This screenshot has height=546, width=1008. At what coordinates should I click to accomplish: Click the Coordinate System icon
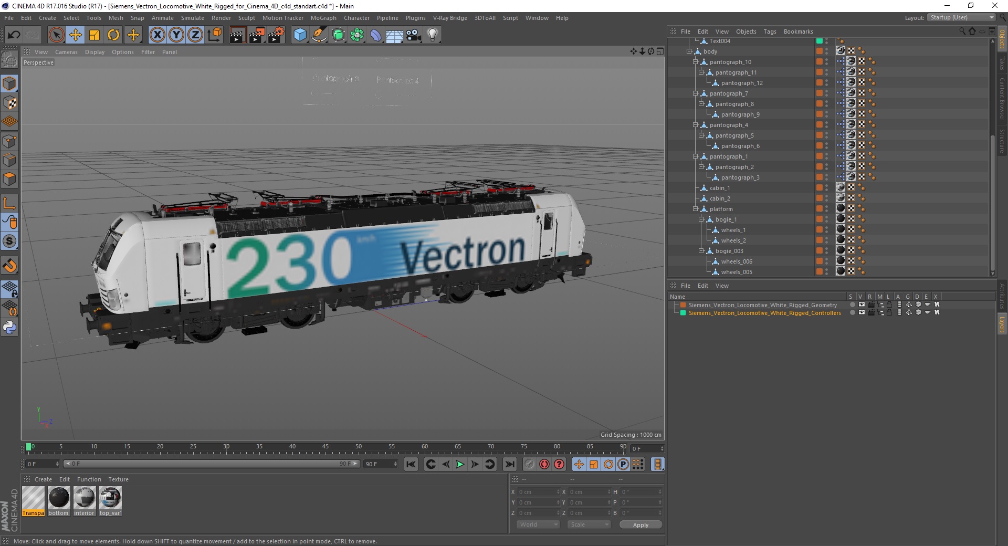point(215,35)
